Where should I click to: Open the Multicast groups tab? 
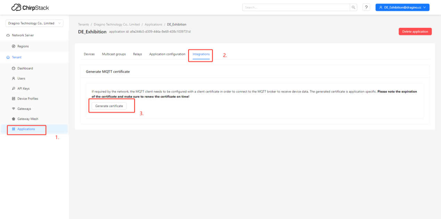click(x=113, y=54)
